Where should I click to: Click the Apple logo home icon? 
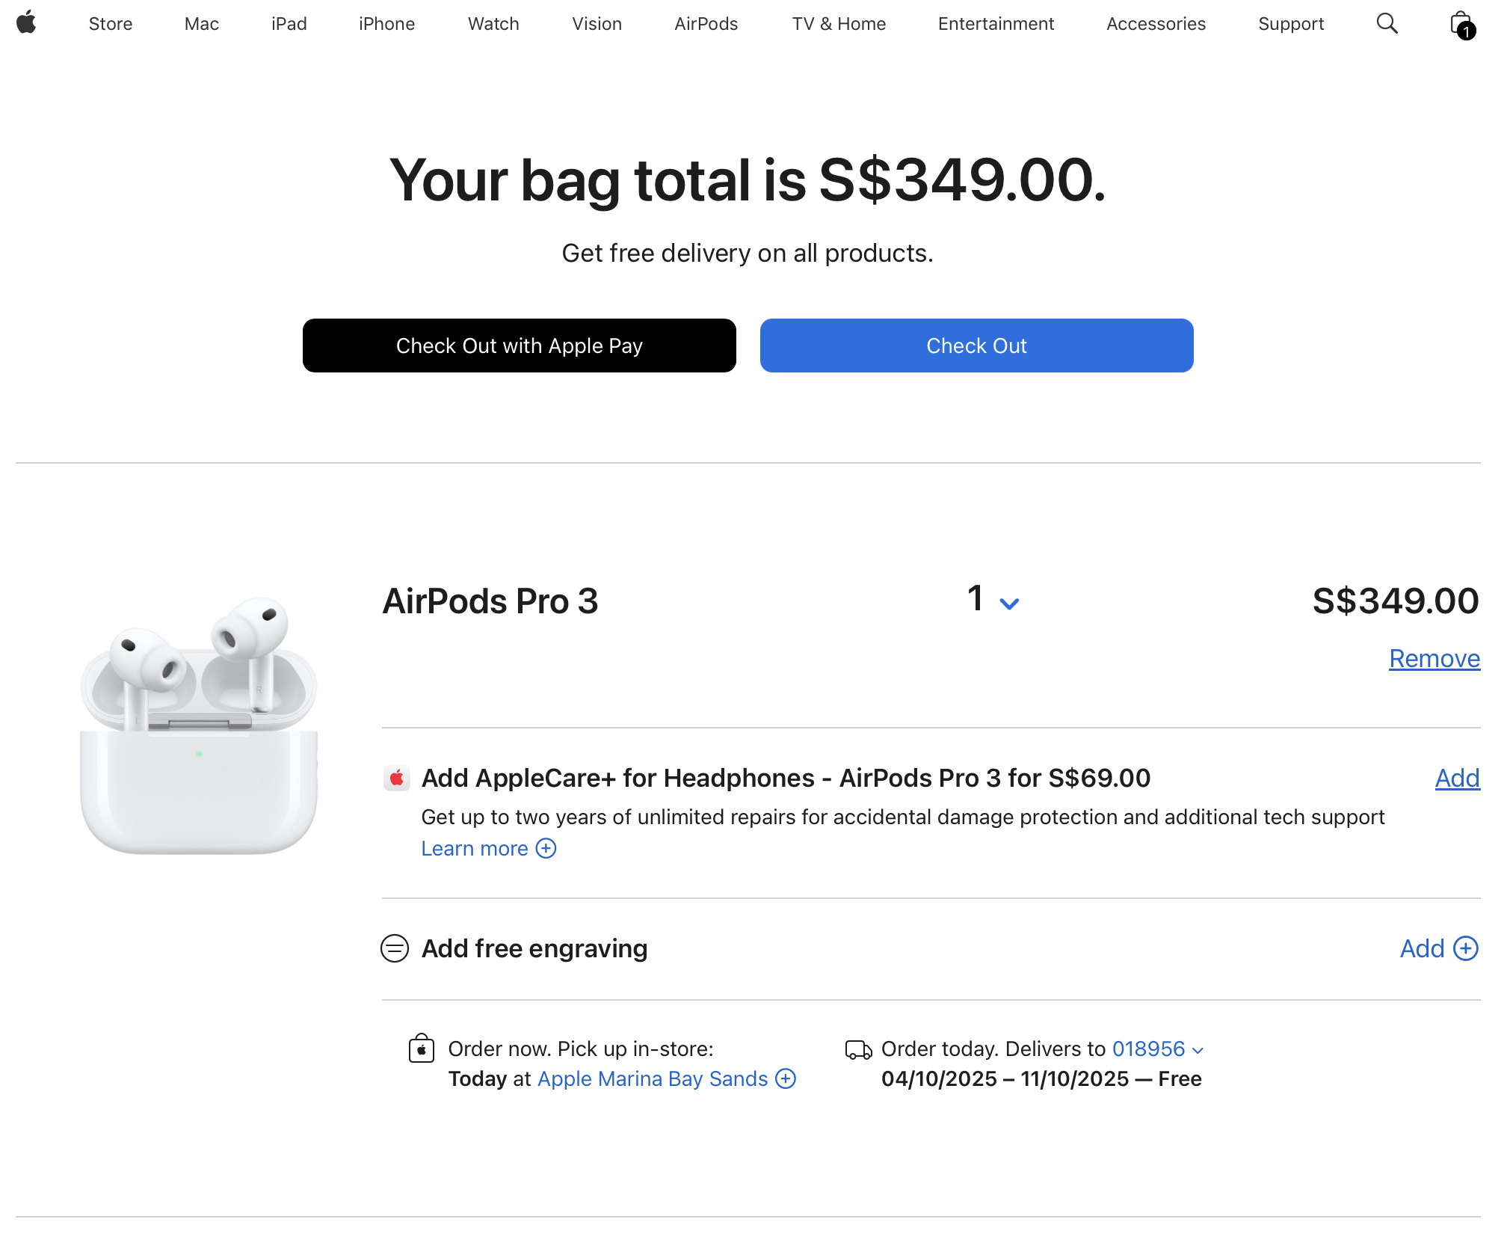(x=26, y=23)
